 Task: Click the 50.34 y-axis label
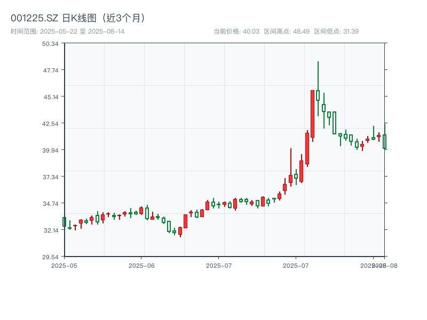tap(50, 43)
